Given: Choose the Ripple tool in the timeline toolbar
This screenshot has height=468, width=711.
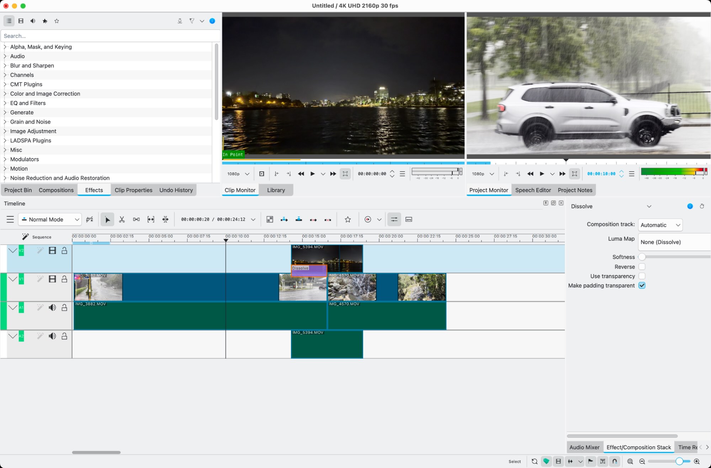Looking at the screenshot, I should coord(165,220).
